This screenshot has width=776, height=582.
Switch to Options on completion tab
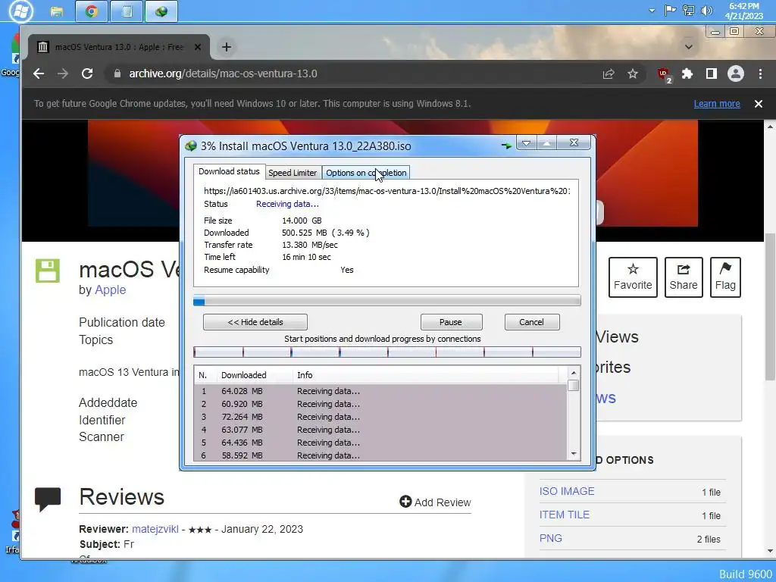coord(366,173)
